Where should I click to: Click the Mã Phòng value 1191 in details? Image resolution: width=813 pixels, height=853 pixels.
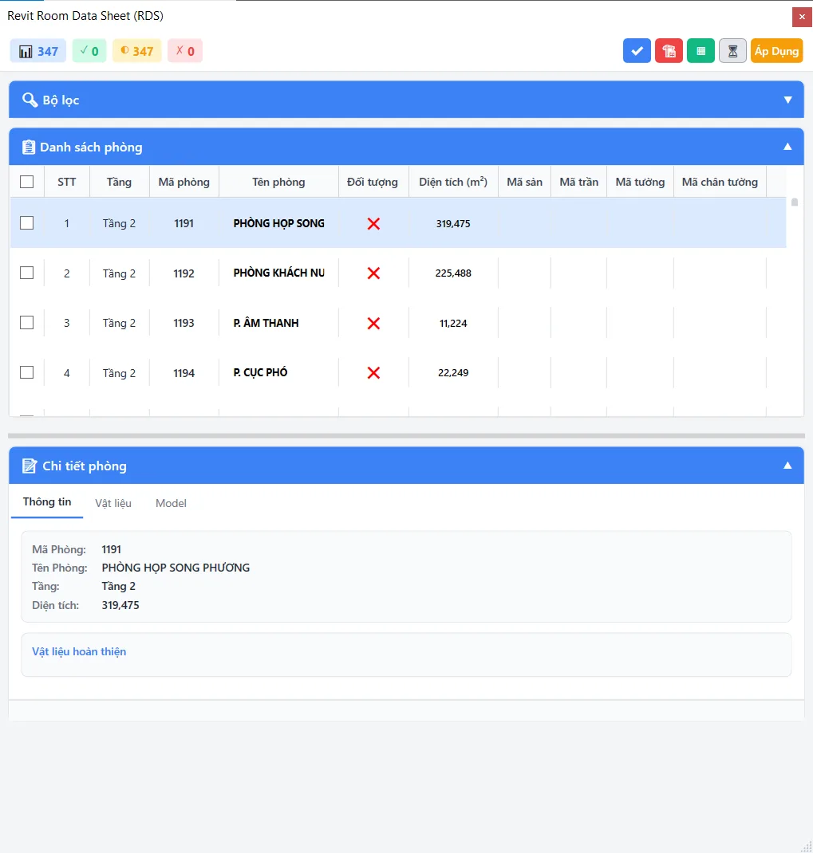coord(111,549)
